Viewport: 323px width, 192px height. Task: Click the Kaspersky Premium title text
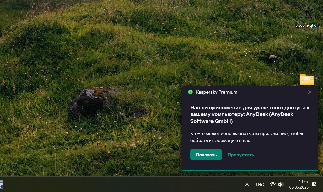coord(216,92)
